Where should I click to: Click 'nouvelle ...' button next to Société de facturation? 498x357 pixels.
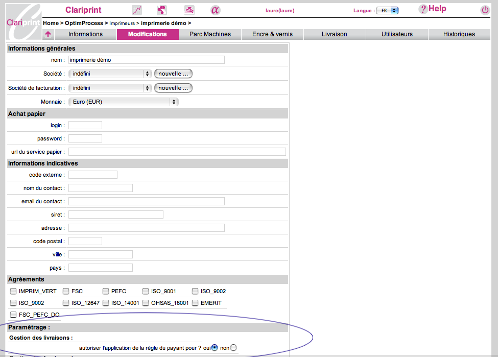coord(173,88)
